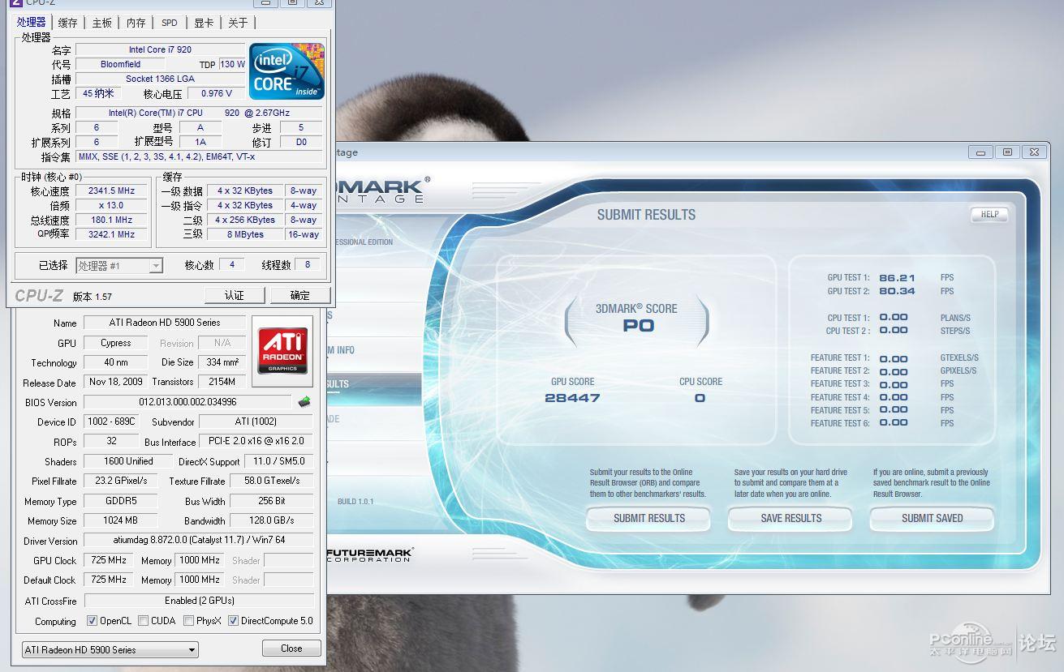Click the GPU TEST 1 value 86.21
Screen dimensions: 1064x672
(897, 277)
